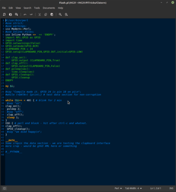Paste clipboard with the toolbar icon
176x192 pixels.
pos(52,14)
